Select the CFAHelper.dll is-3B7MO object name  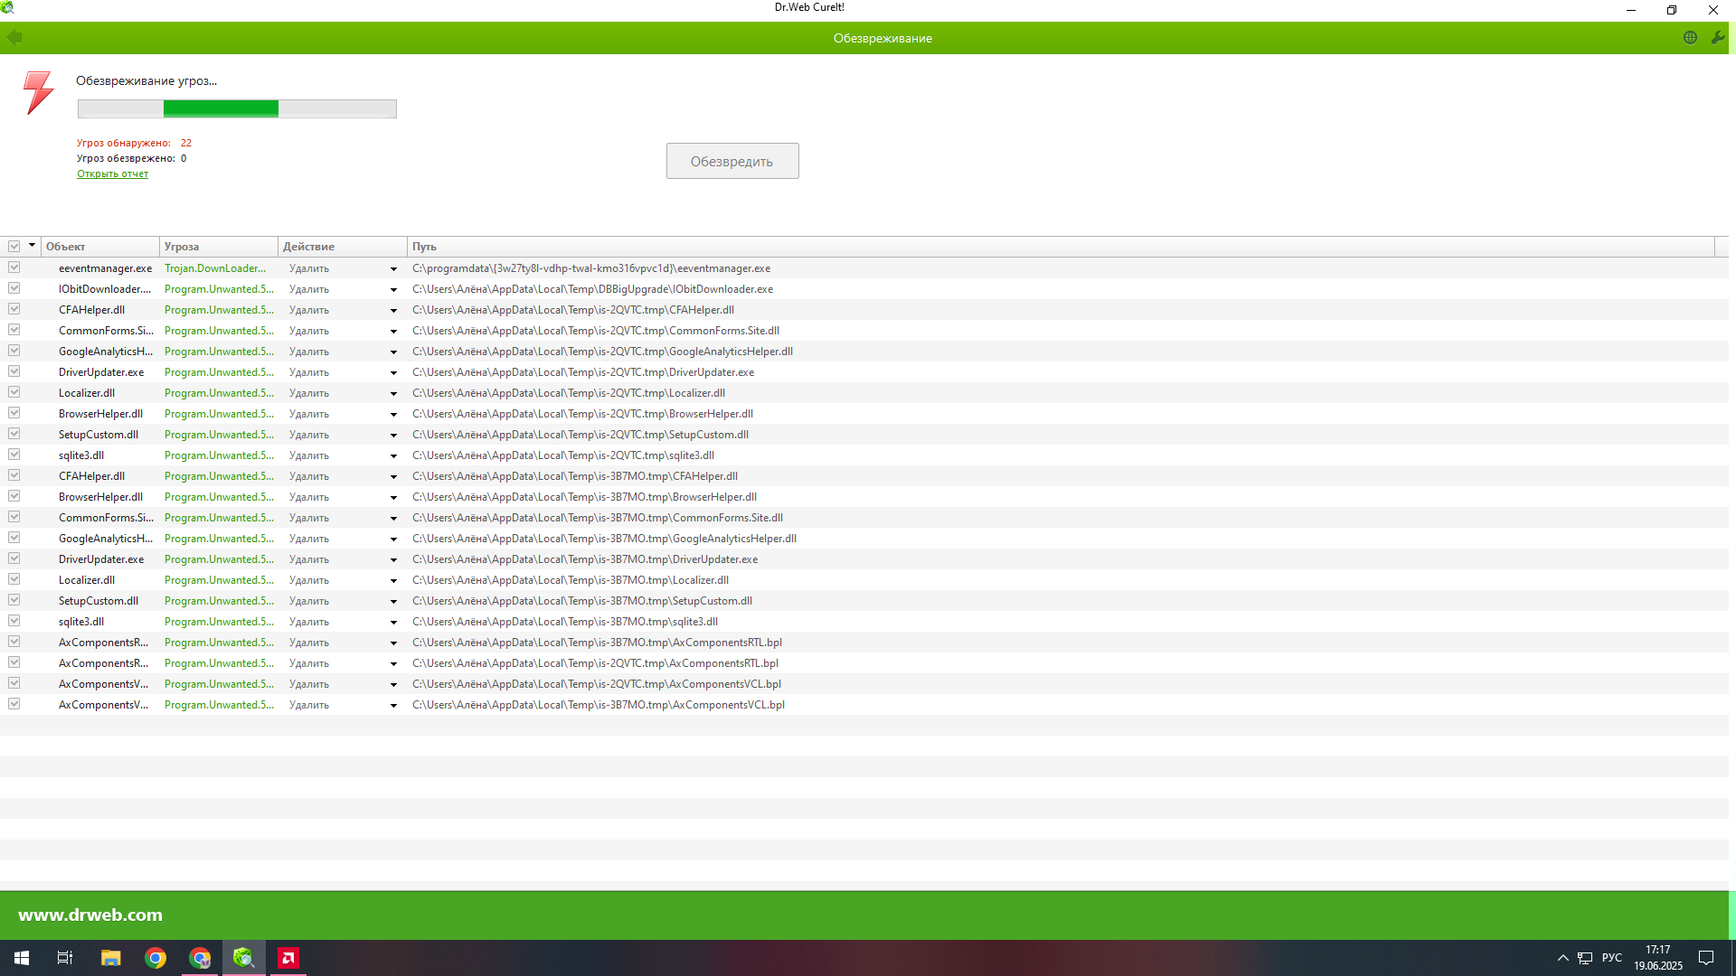(91, 476)
